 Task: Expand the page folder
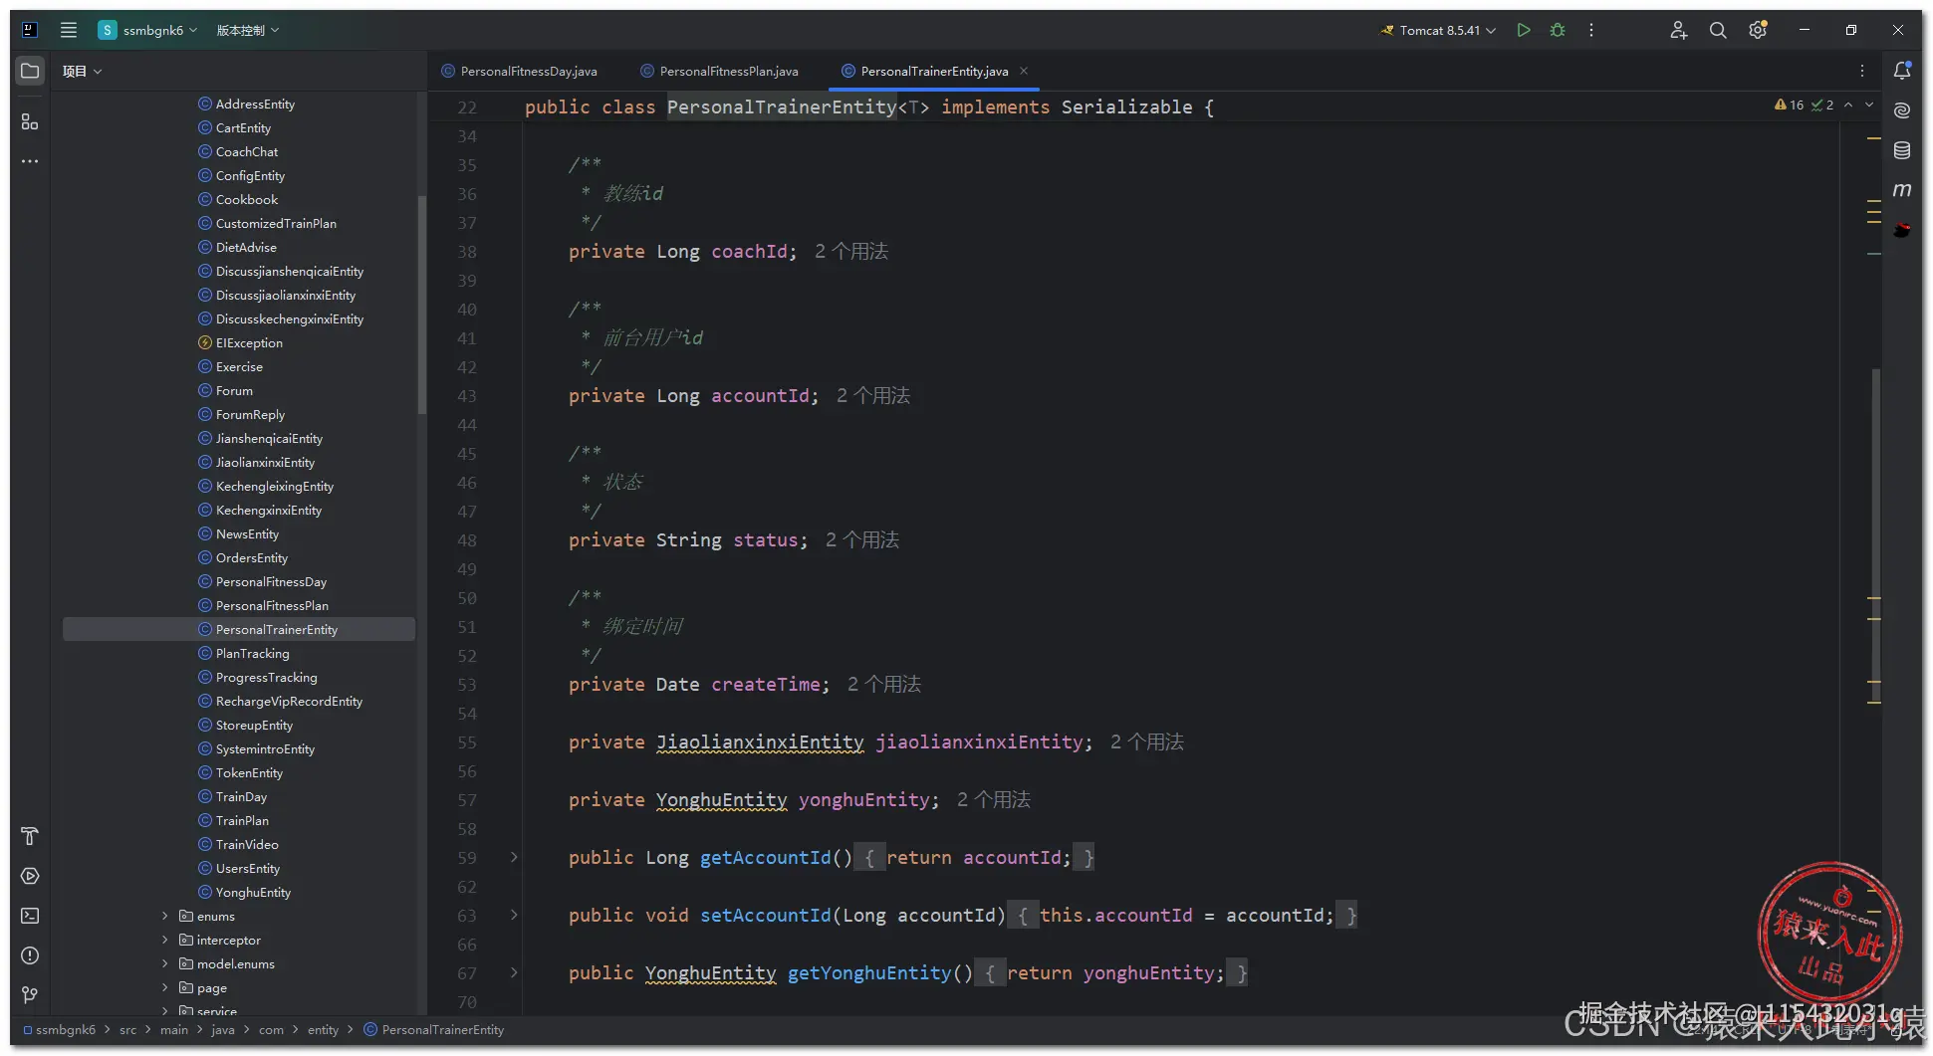click(x=165, y=987)
